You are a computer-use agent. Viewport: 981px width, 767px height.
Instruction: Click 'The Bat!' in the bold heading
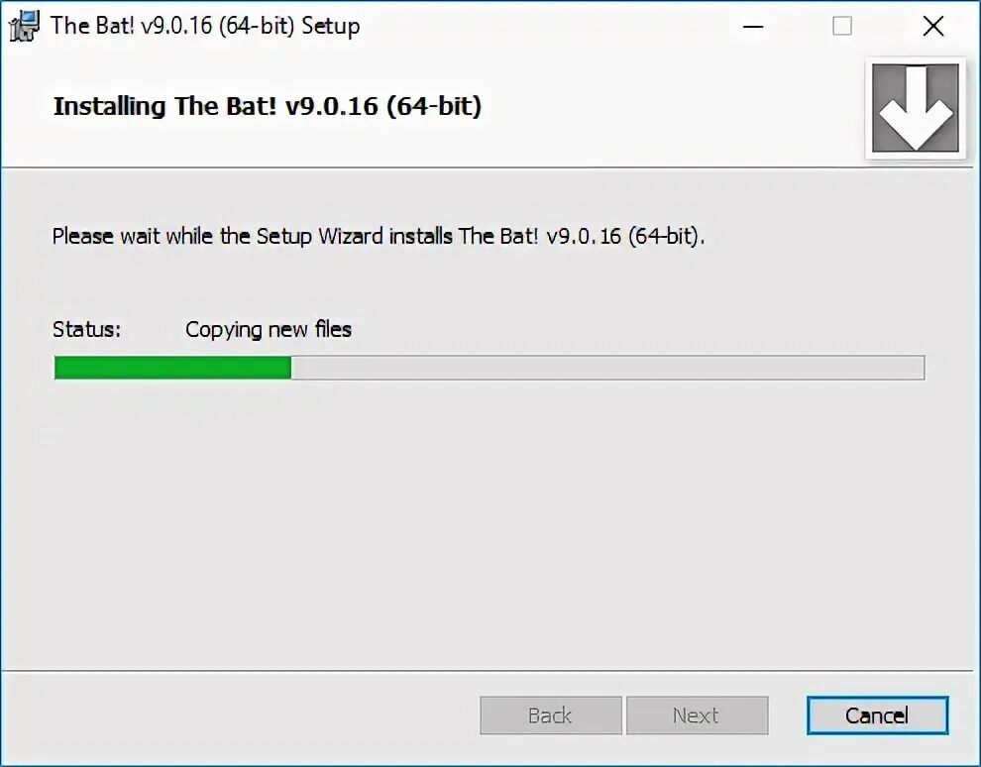click(x=225, y=106)
